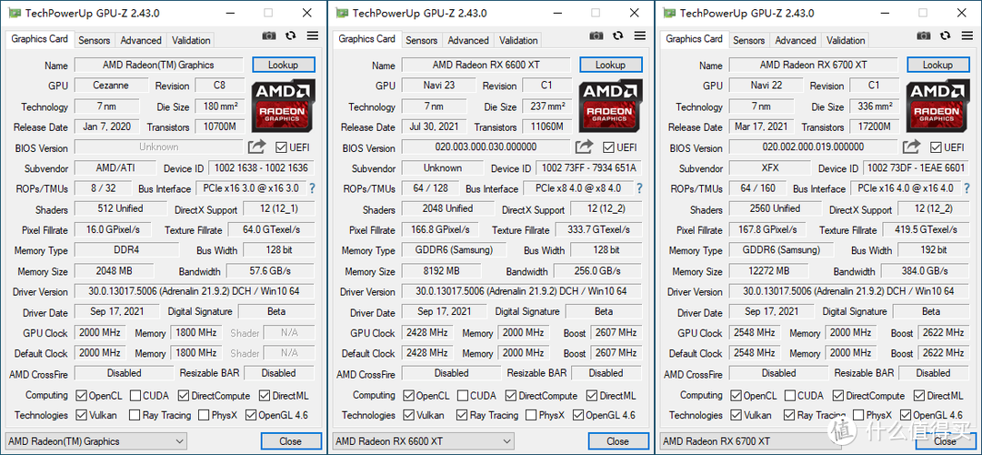The height and width of the screenshot is (455, 982).
Task: Toggle DirectML checkbox in RX 6700 XT window
Action: [918, 396]
